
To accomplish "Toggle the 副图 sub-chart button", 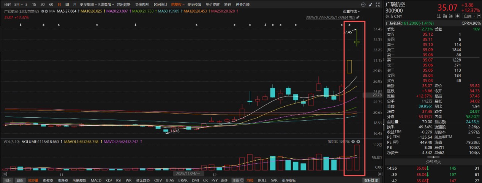I will (x=19, y=180).
